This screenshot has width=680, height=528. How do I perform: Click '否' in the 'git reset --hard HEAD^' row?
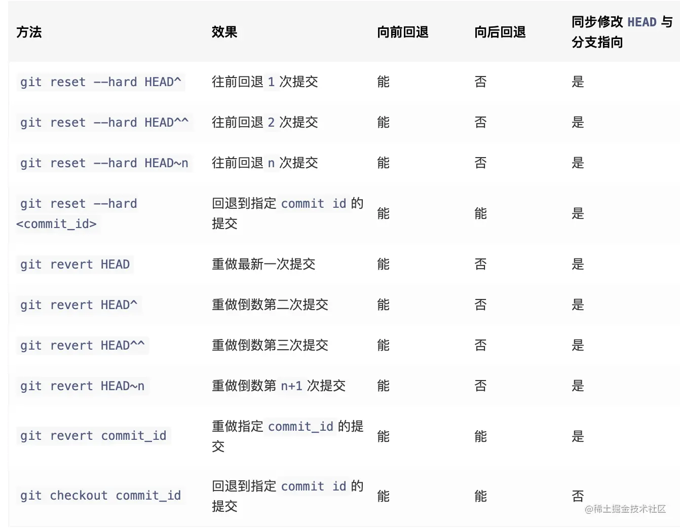pyautogui.click(x=480, y=82)
